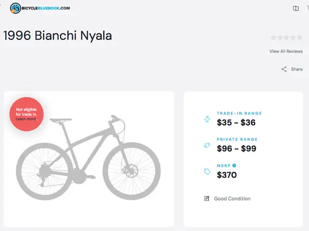This screenshot has height=231, width=309.
Task: Click the Private Range price value
Action: pos(237,148)
